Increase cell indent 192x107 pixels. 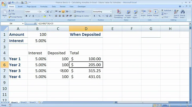point(71,16)
